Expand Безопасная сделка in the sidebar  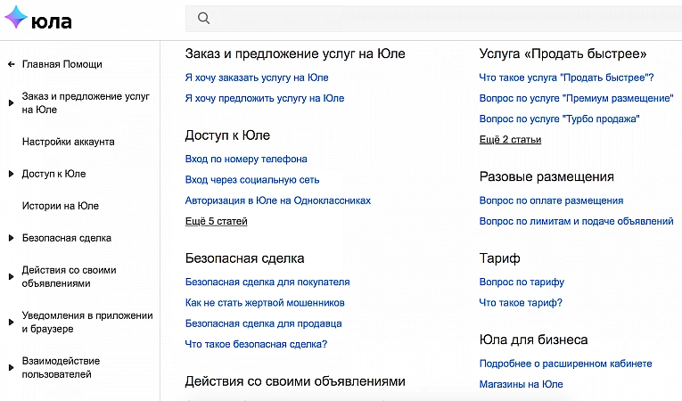point(11,238)
